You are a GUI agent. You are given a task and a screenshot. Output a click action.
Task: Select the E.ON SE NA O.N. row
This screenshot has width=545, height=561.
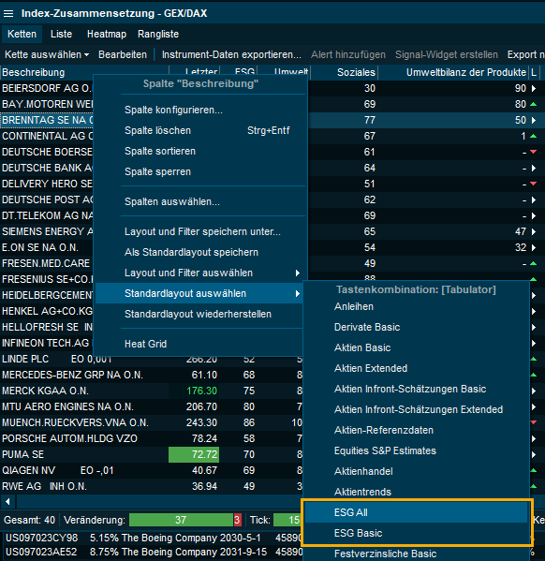pyautogui.click(x=47, y=247)
